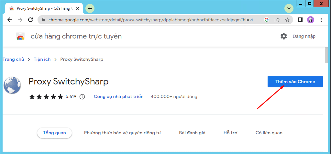Click the Proxy SwitchySharp title heading
This screenshot has height=154, width=331.
(x=68, y=82)
